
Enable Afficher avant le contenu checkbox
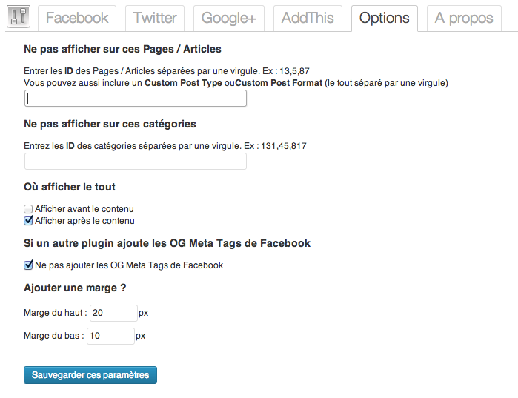click(28, 209)
